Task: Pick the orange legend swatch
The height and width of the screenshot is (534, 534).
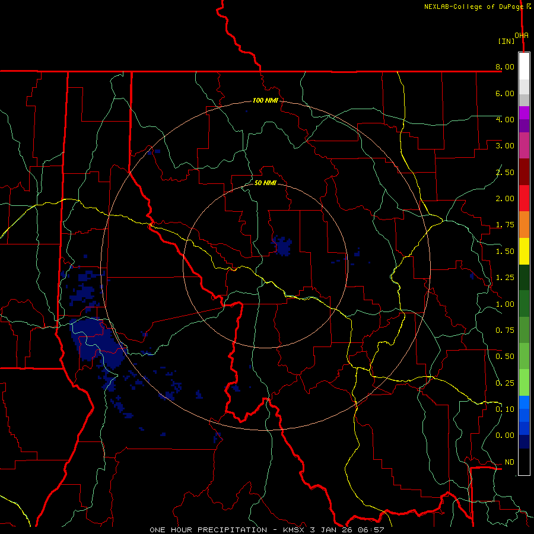Action: [524, 225]
